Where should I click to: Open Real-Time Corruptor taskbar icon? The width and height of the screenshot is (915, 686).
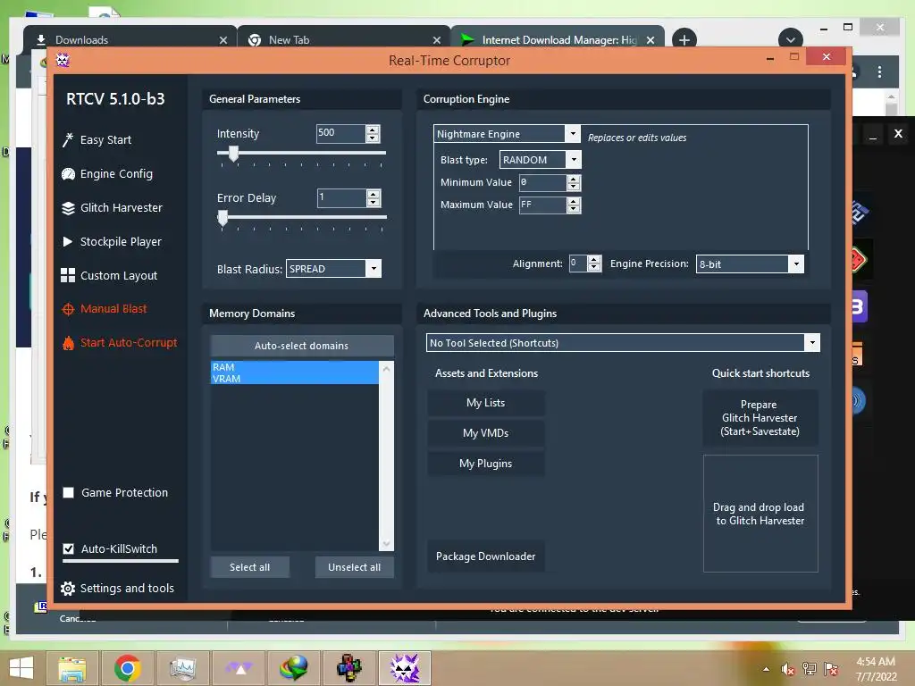point(405,668)
